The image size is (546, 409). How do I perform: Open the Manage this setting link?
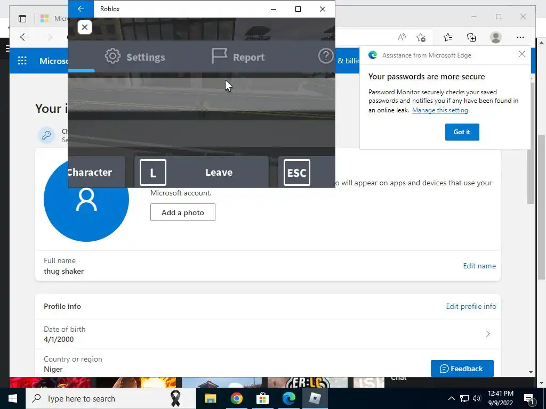[x=440, y=110]
